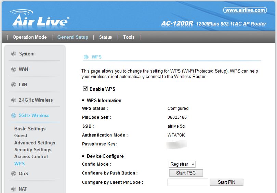Click the WAN bullet icon
Viewport: 277px width, 193px height.
click(14, 69)
